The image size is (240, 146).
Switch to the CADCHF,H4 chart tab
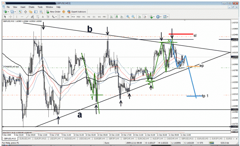172,138
